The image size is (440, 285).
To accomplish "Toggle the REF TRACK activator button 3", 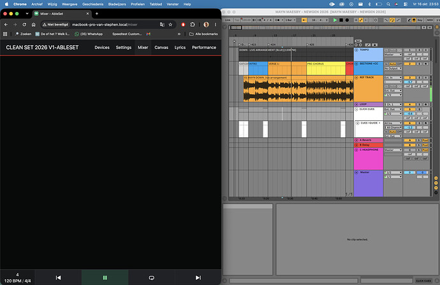I will click(x=409, y=78).
